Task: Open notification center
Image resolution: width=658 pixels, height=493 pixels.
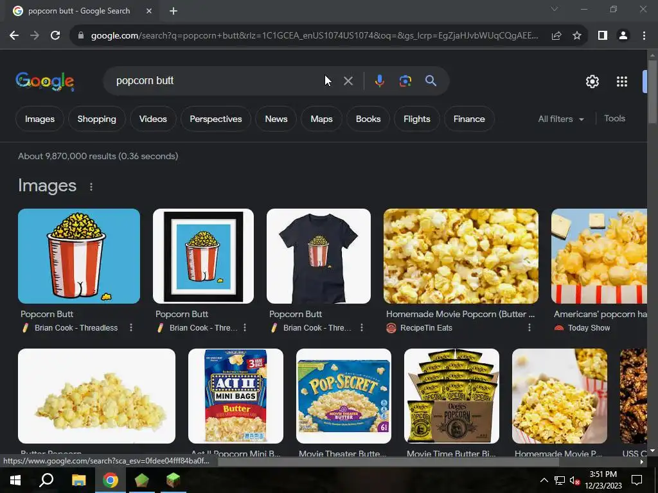Action: 637,480
